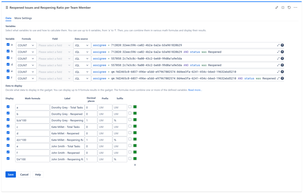The image size is (303, 193).
Task: Click the exit full screen icon
Action: click(x=283, y=8)
